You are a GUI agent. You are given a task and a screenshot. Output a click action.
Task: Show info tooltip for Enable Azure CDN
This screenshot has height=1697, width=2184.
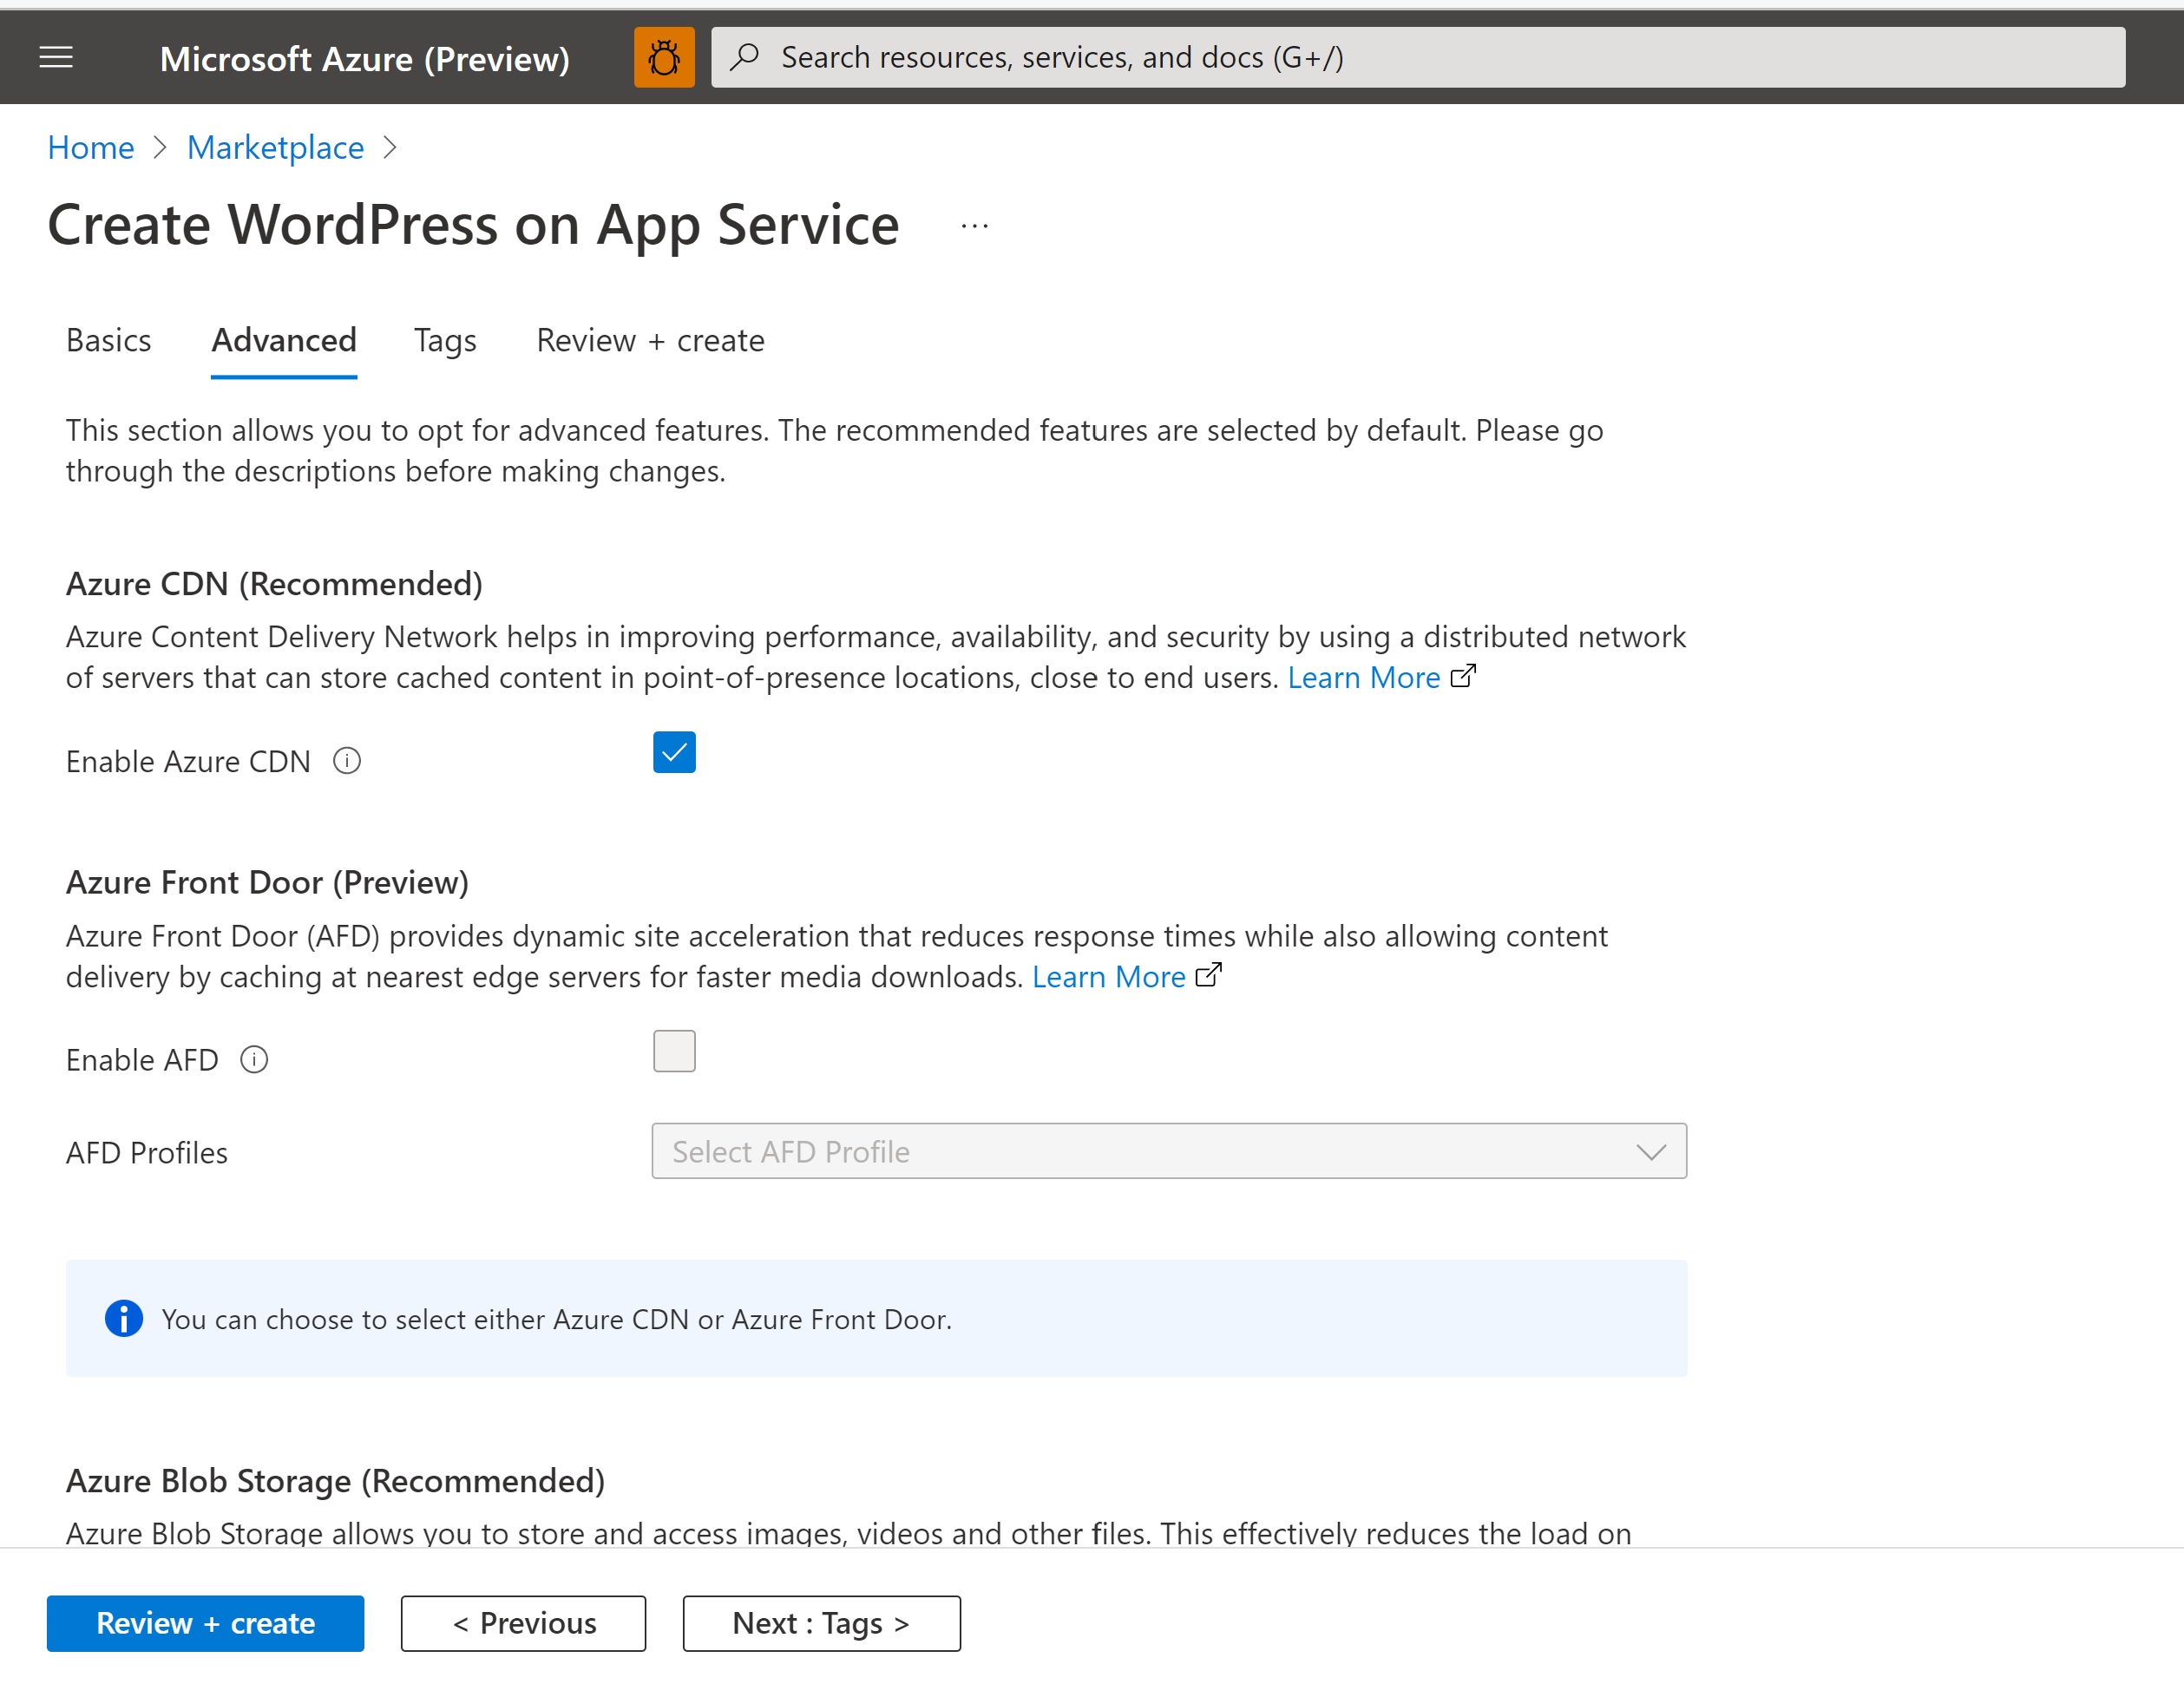[347, 761]
